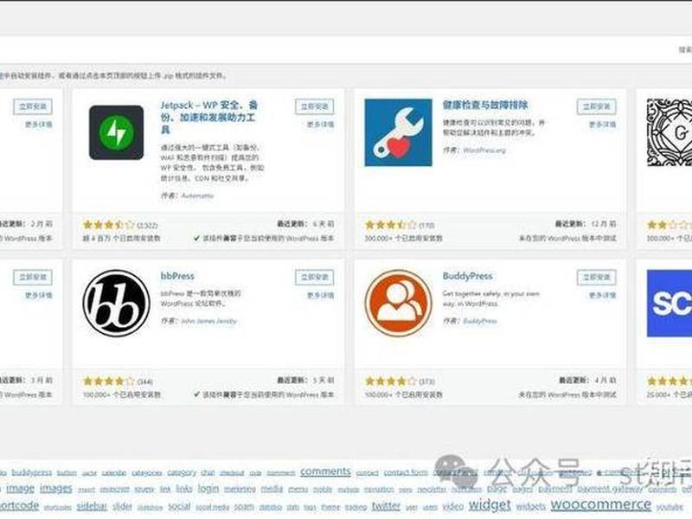Select the images tag
Viewport: 692px width, 519px height.
pos(56,488)
